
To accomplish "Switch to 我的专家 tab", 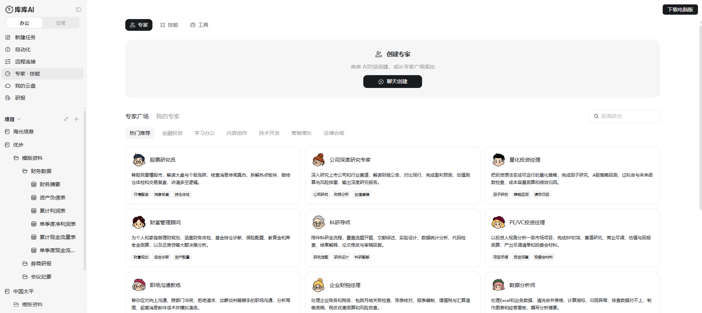I will pos(168,116).
